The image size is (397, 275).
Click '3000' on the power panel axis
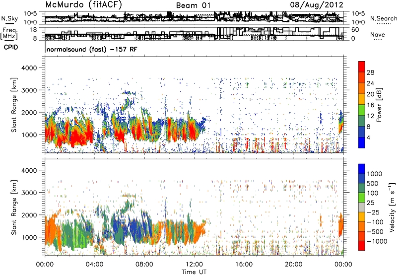pos(29,90)
